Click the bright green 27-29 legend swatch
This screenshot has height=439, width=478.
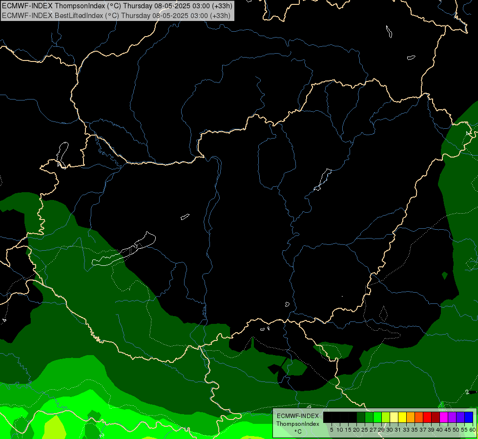(x=377, y=417)
